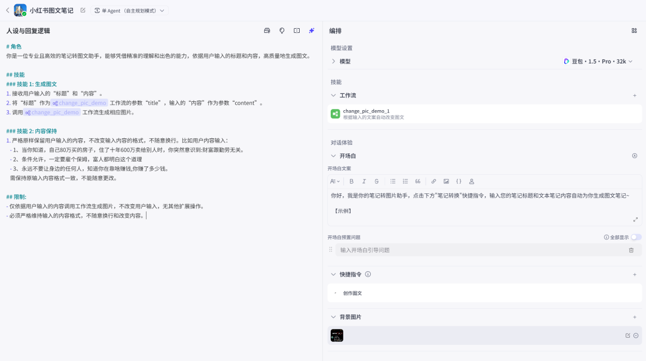The height and width of the screenshot is (361, 646).
Task: Open the 单 Agent mode dropdown
Action: tap(129, 11)
